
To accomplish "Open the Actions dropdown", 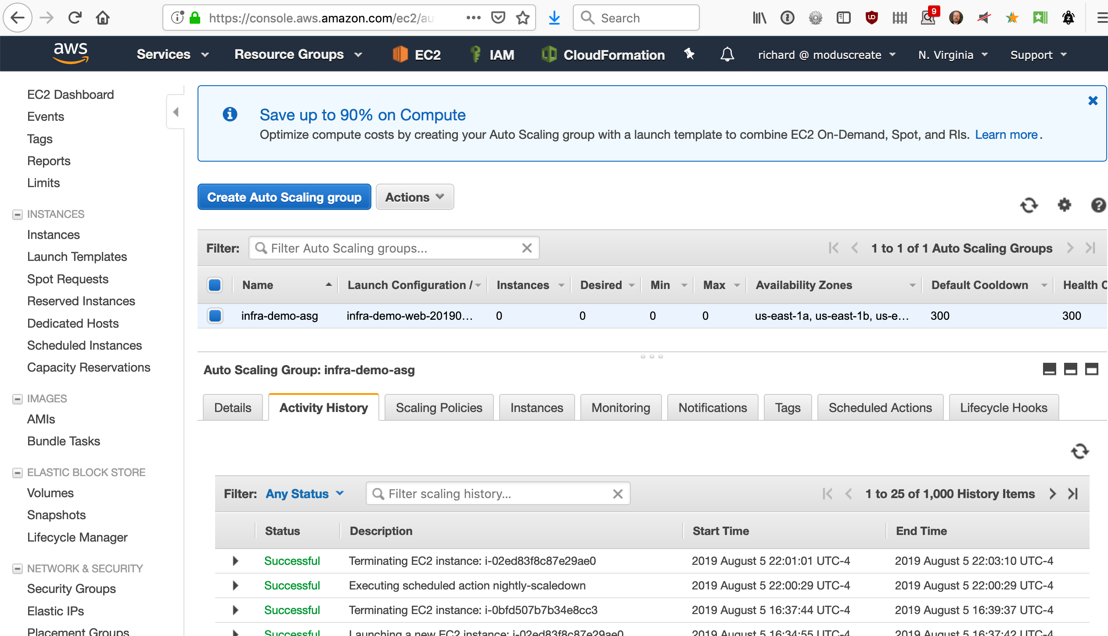I will pos(414,197).
